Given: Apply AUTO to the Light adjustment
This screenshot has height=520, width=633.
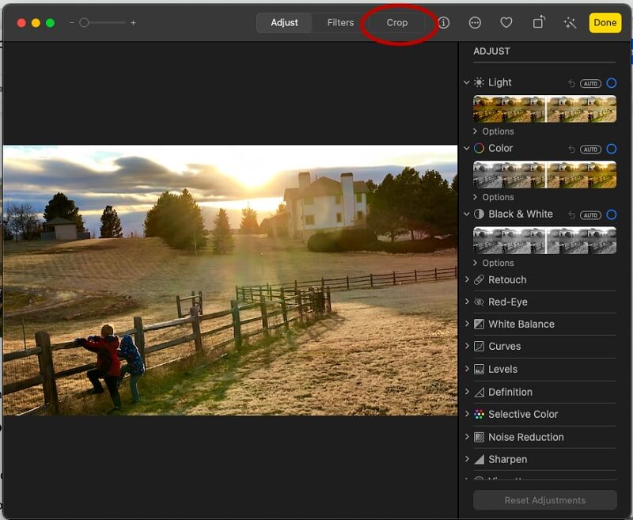Looking at the screenshot, I should [x=590, y=84].
